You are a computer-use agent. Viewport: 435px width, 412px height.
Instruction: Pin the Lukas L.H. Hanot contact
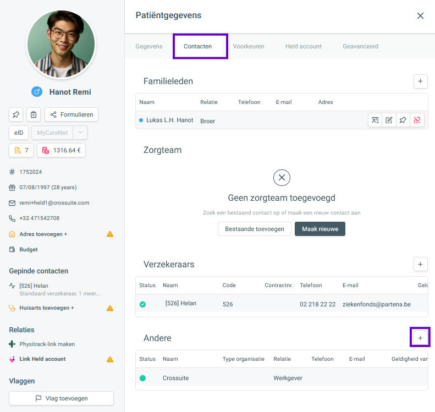point(403,120)
